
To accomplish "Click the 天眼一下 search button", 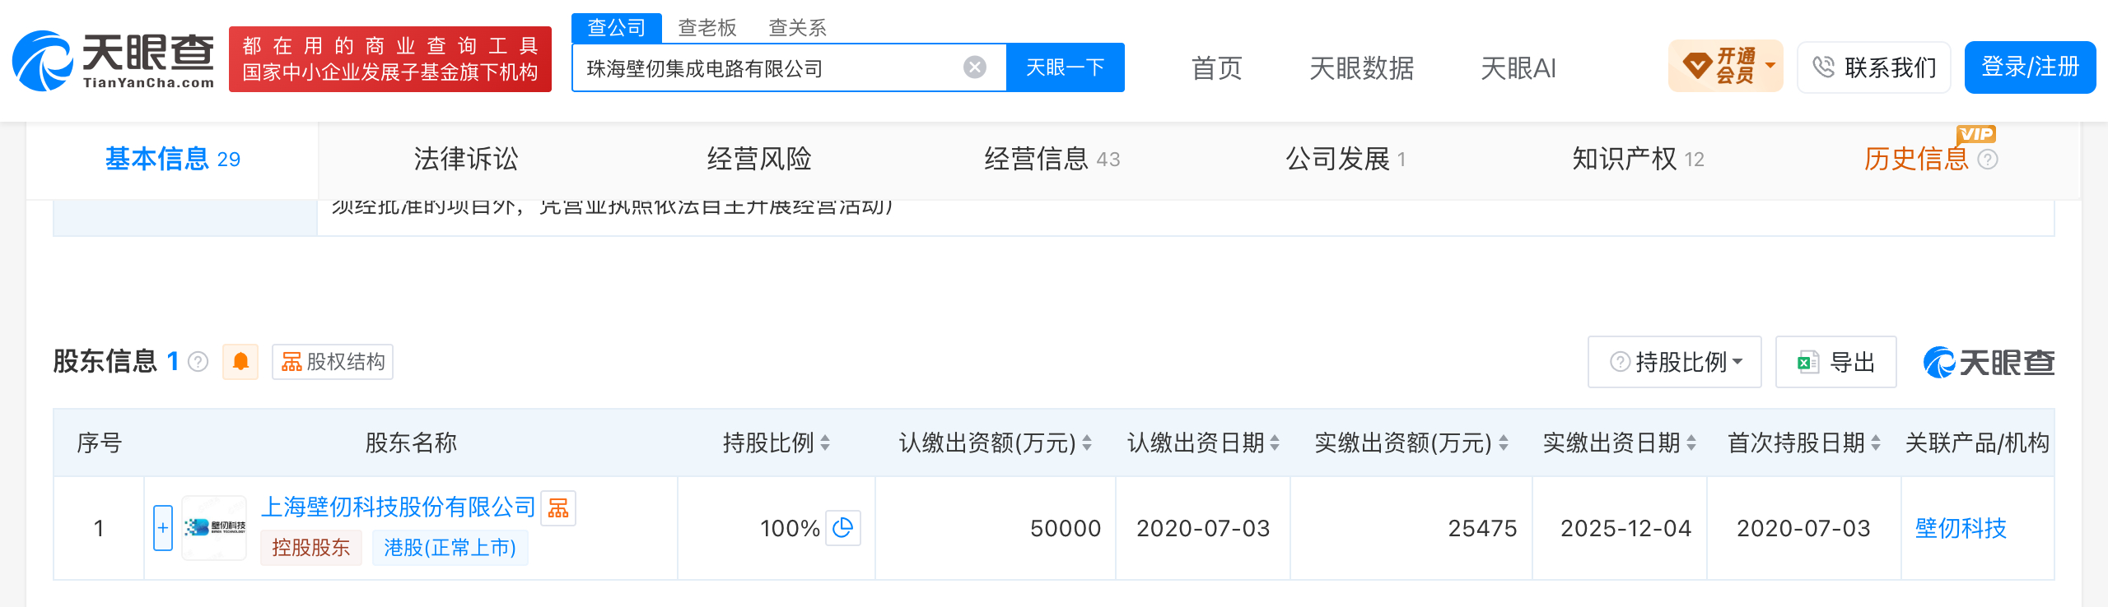I will coord(1066,67).
